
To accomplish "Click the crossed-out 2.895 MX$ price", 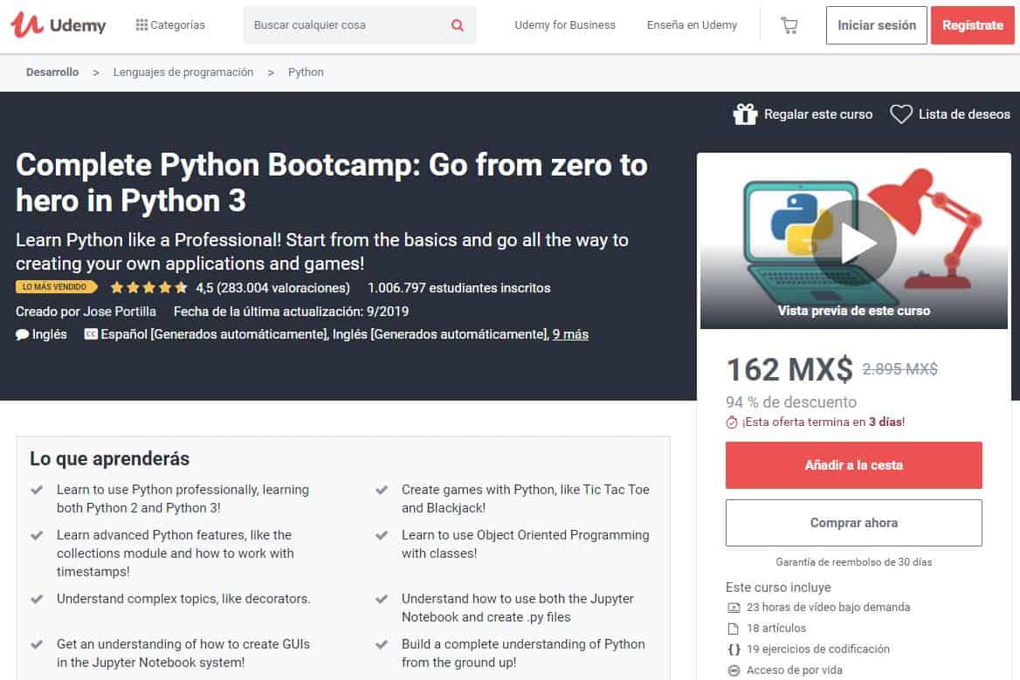I will point(899,369).
